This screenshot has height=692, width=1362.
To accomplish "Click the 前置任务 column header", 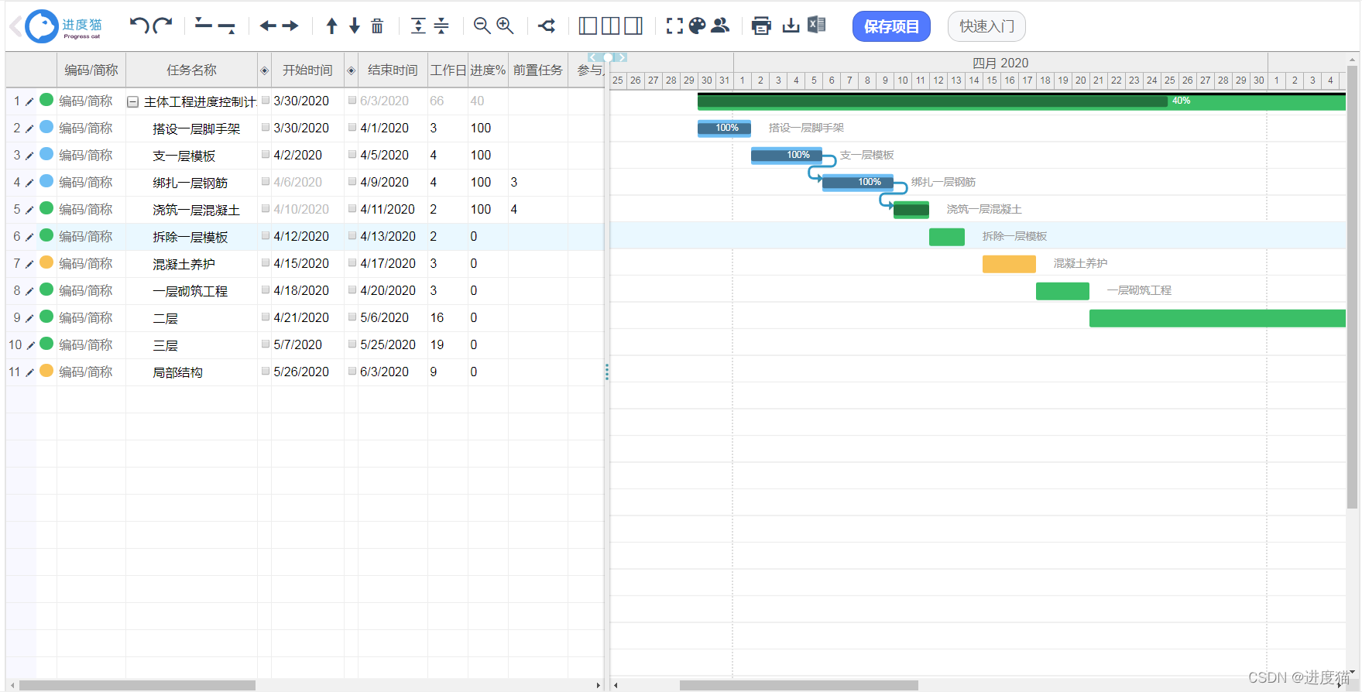I will (x=538, y=70).
